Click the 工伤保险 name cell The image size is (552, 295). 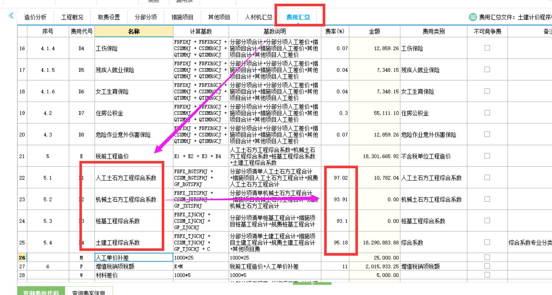click(134, 48)
